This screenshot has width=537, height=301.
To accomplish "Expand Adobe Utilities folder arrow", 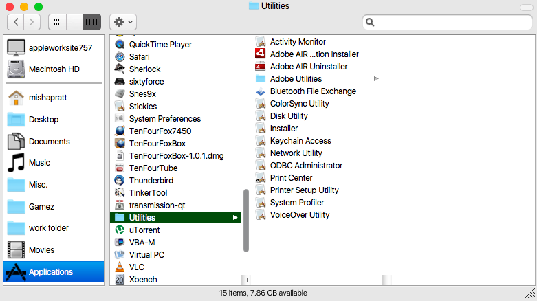I will click(x=376, y=79).
